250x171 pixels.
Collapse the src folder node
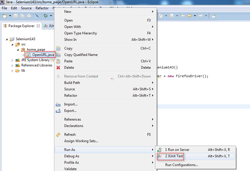tap(12, 45)
